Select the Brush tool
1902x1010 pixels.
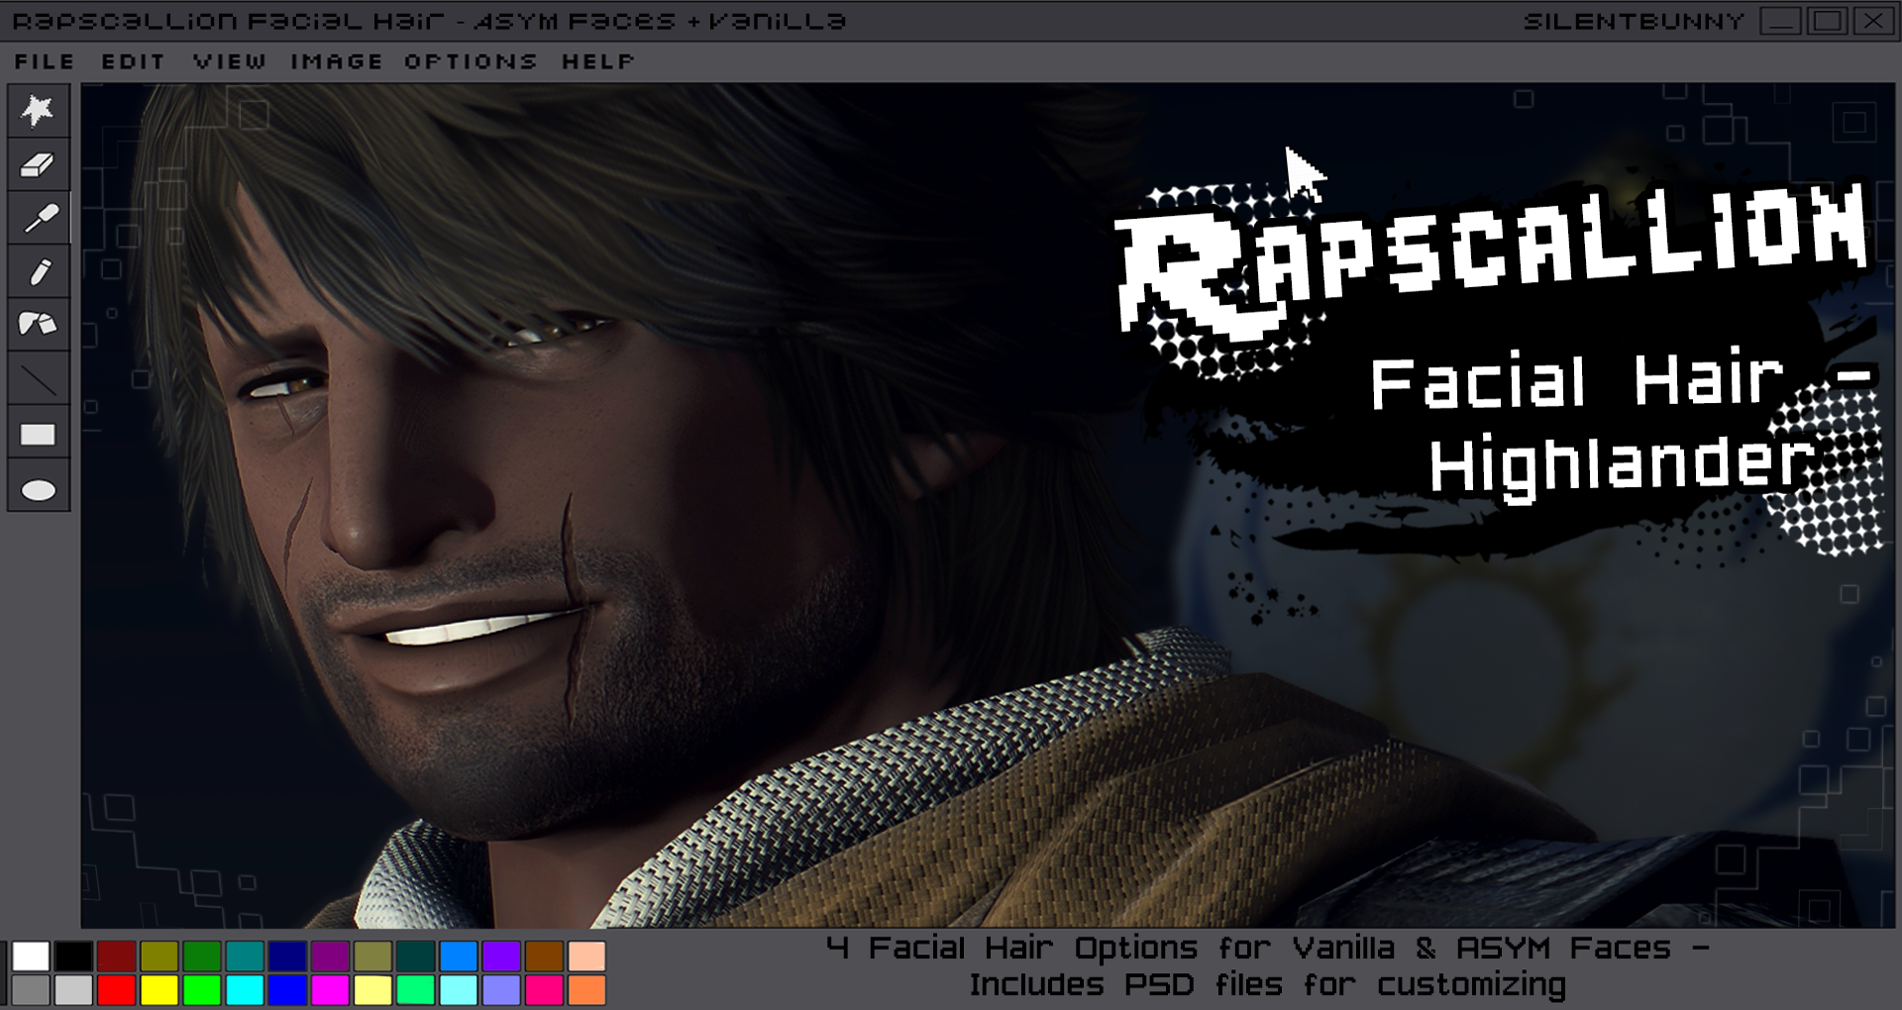38,325
